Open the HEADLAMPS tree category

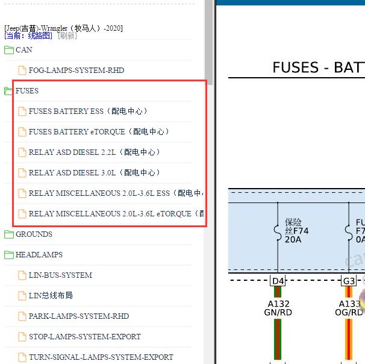[39, 255]
